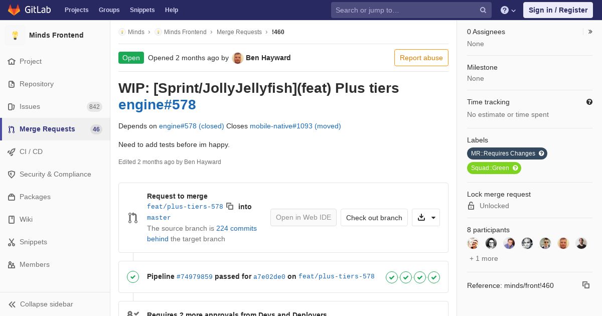This screenshot has height=316, width=602.
Task: Click the Minds Frontend lightbulb avatar
Action: click(15, 35)
